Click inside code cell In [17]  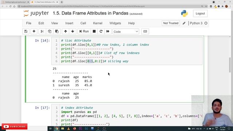pos(127,116)
